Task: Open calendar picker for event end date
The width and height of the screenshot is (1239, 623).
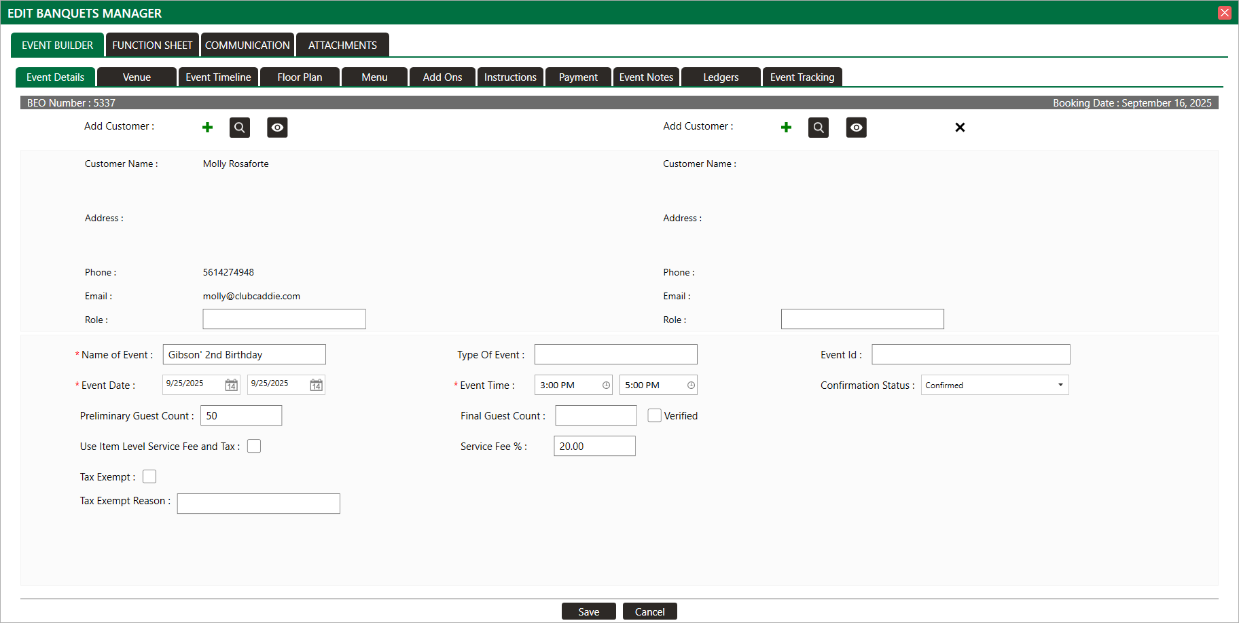Action: (x=317, y=385)
